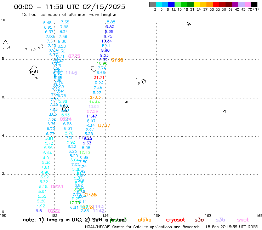Screen dimensions: 262x230
Task: Click the lavender 1142 s3b time label
Action: tap(99, 211)
